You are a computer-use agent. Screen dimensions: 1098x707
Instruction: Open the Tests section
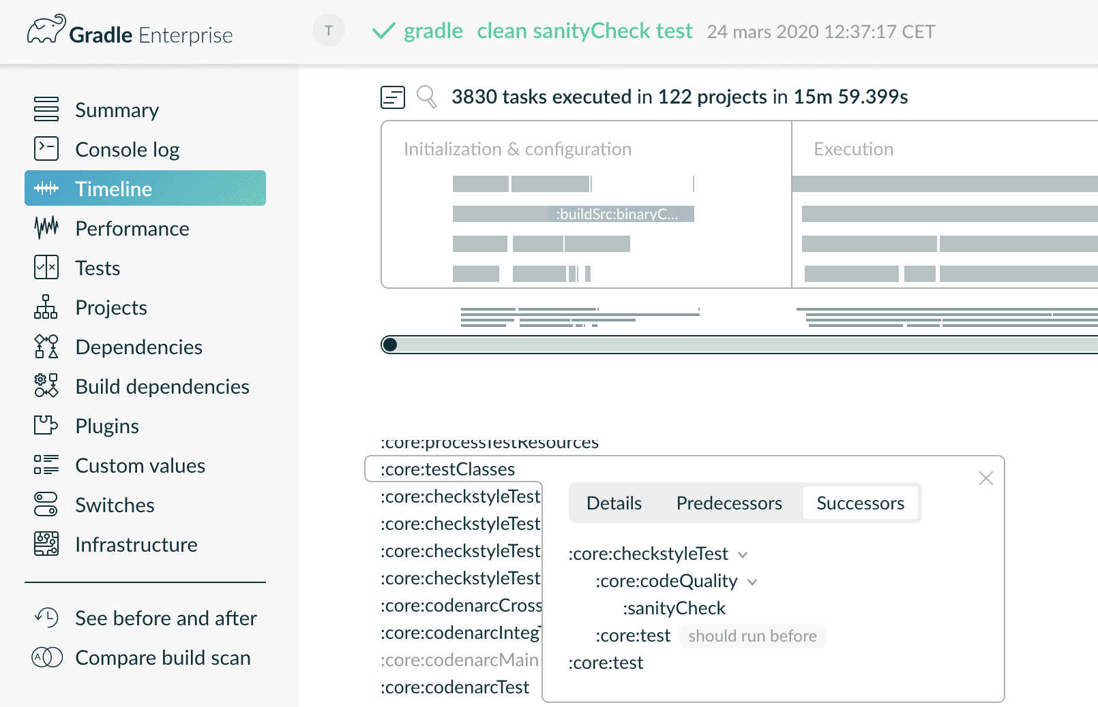tap(98, 268)
